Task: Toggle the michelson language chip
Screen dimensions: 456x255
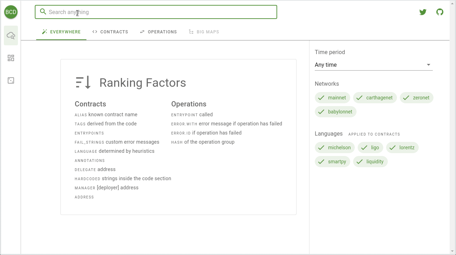Action: (x=335, y=148)
